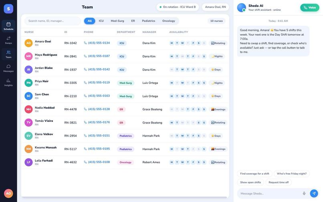Click phone icon beside (415) 555-0108

coord(85,162)
